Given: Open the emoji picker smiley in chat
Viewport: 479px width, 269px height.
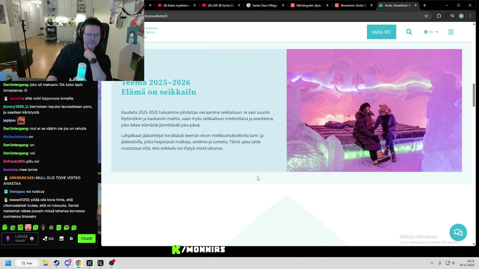Looking at the screenshot, I should tap(32, 239).
